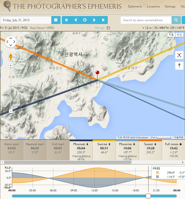185x199 pixels.
Task: Toggle the Not set grey pin indicator
Action: click(x=108, y=28)
